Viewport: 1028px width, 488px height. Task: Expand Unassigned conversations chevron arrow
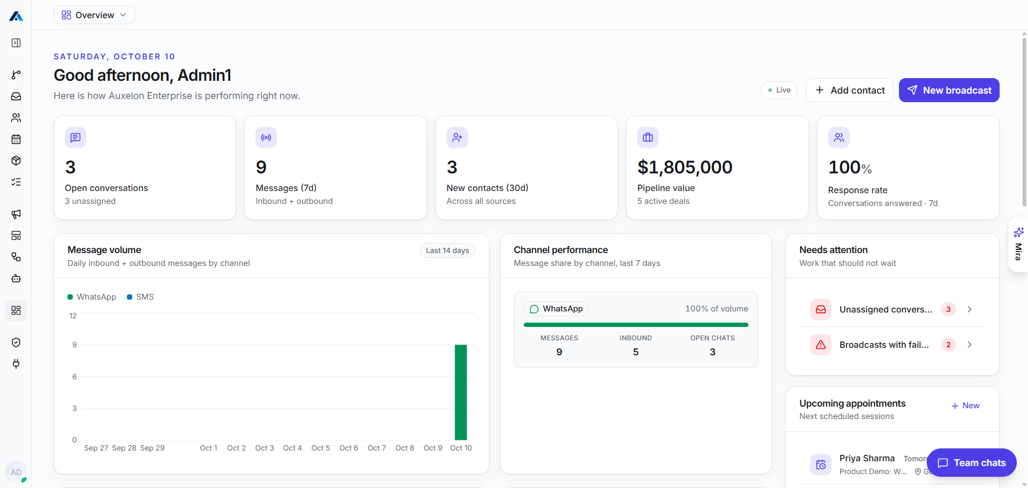point(969,309)
